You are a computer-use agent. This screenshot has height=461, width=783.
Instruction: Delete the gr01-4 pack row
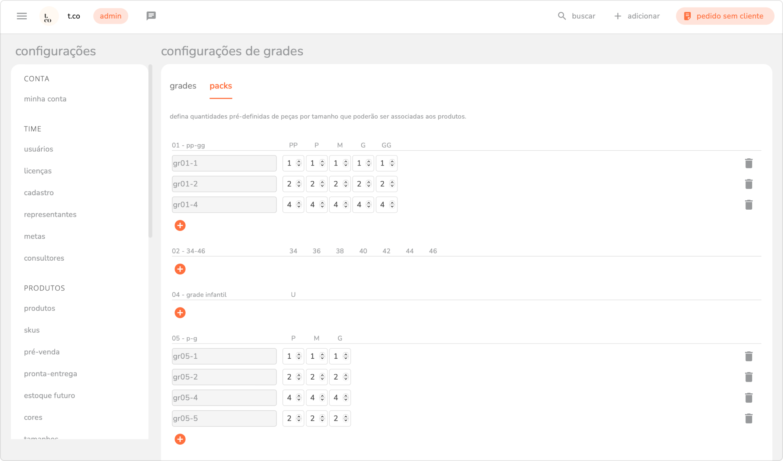coord(749,205)
